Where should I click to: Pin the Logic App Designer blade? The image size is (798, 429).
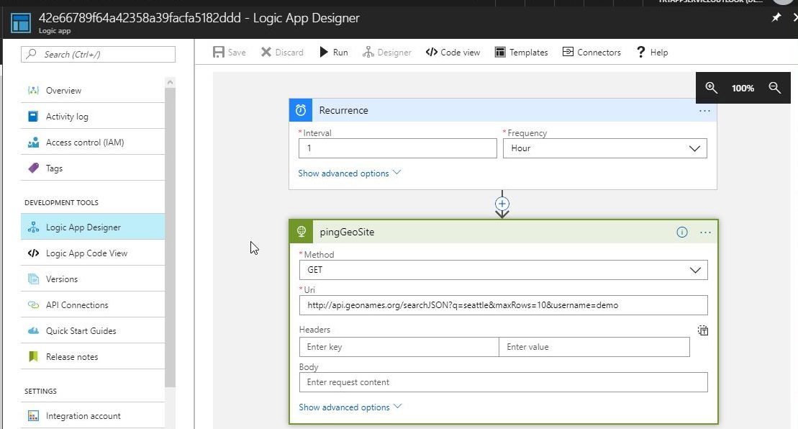pos(776,18)
